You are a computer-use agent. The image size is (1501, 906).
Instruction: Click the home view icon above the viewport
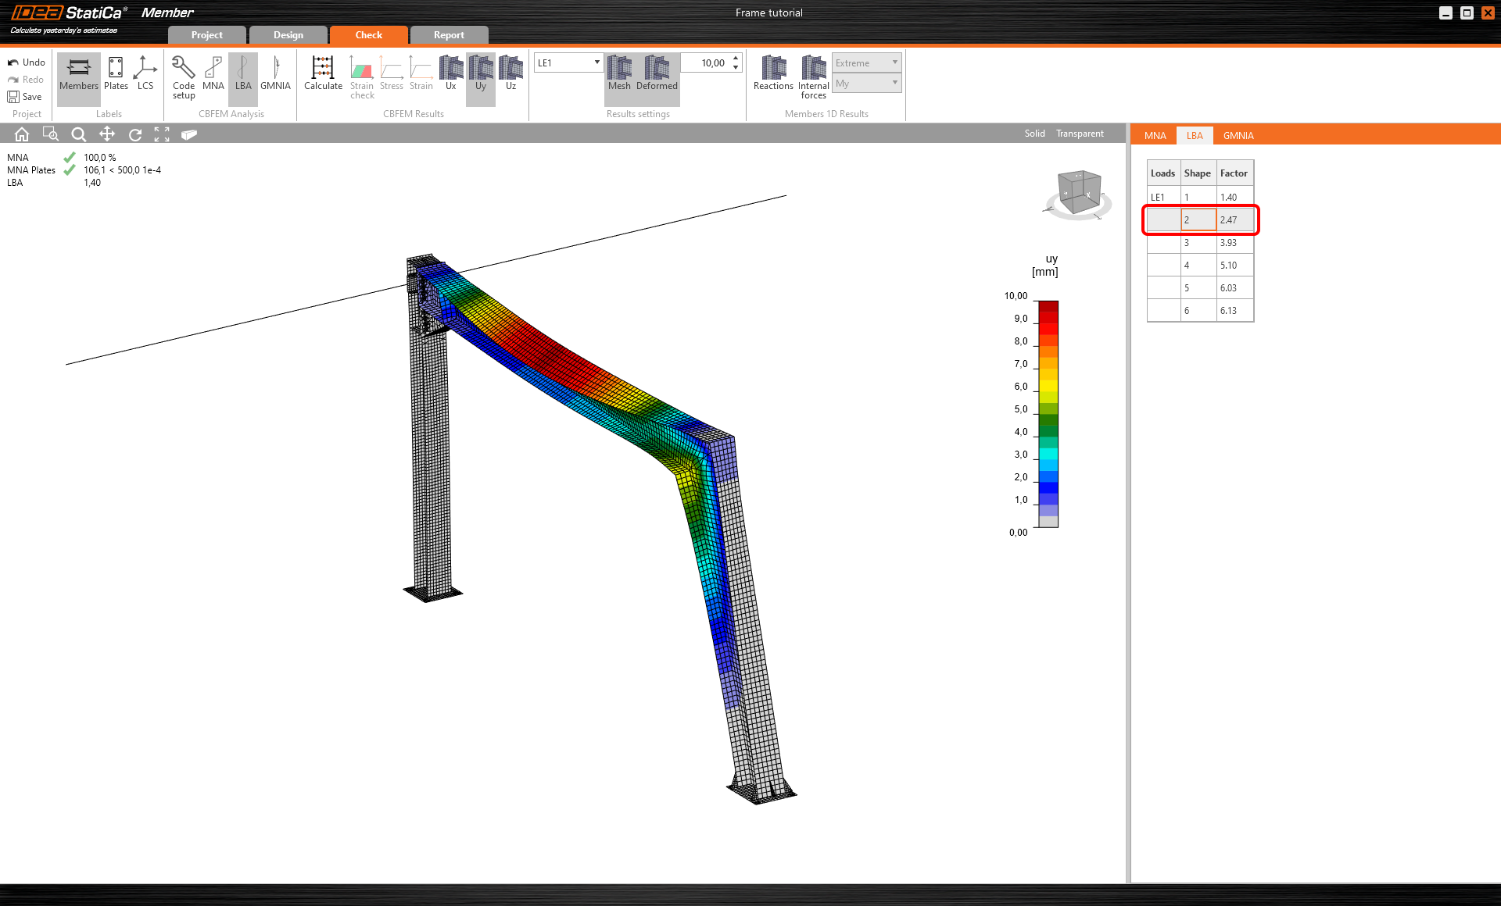click(21, 134)
